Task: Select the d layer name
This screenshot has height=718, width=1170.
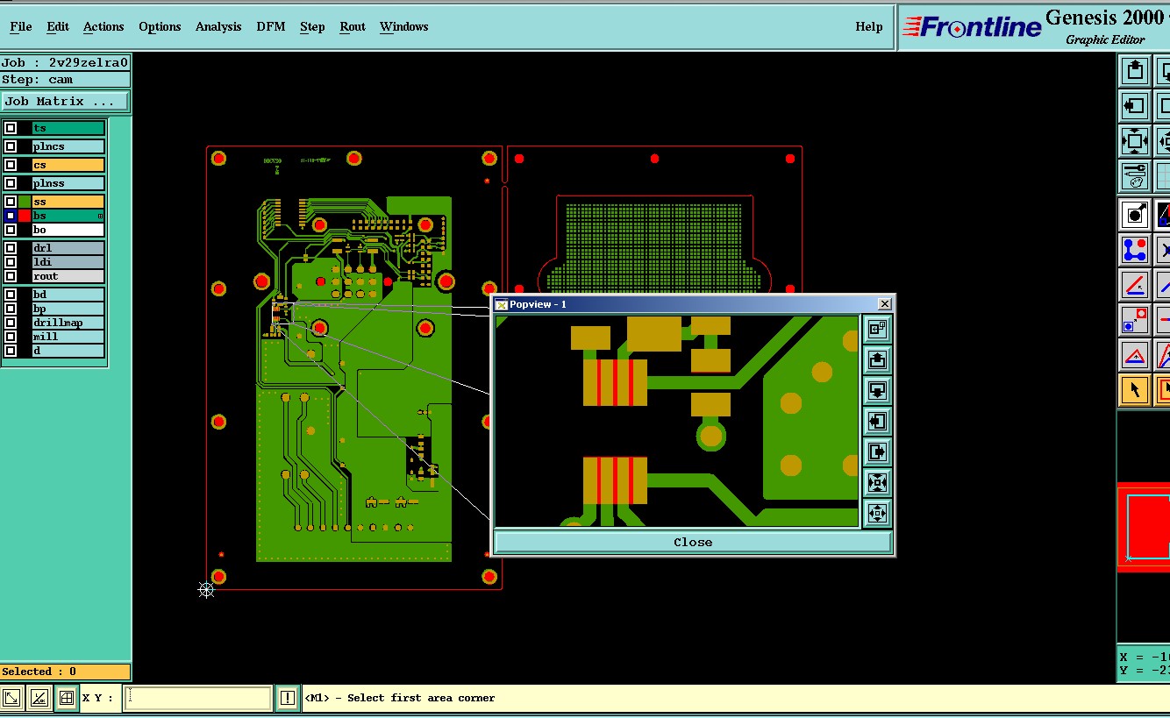Action: pyautogui.click(x=68, y=351)
